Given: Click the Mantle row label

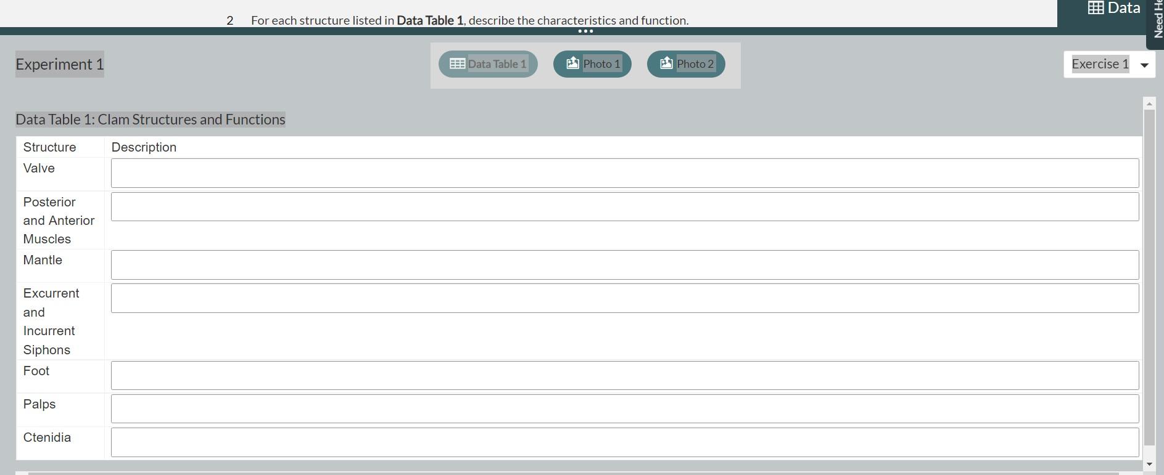Looking at the screenshot, I should click(43, 260).
